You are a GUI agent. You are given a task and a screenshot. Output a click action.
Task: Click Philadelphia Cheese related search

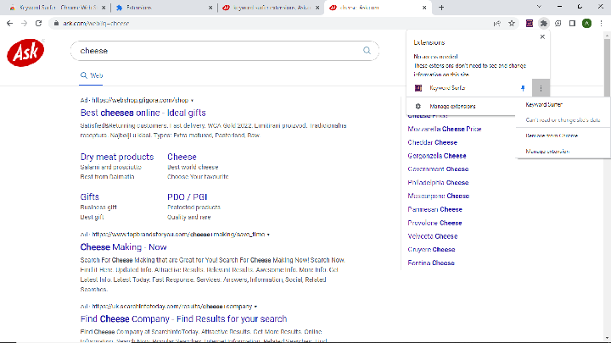tap(438, 183)
